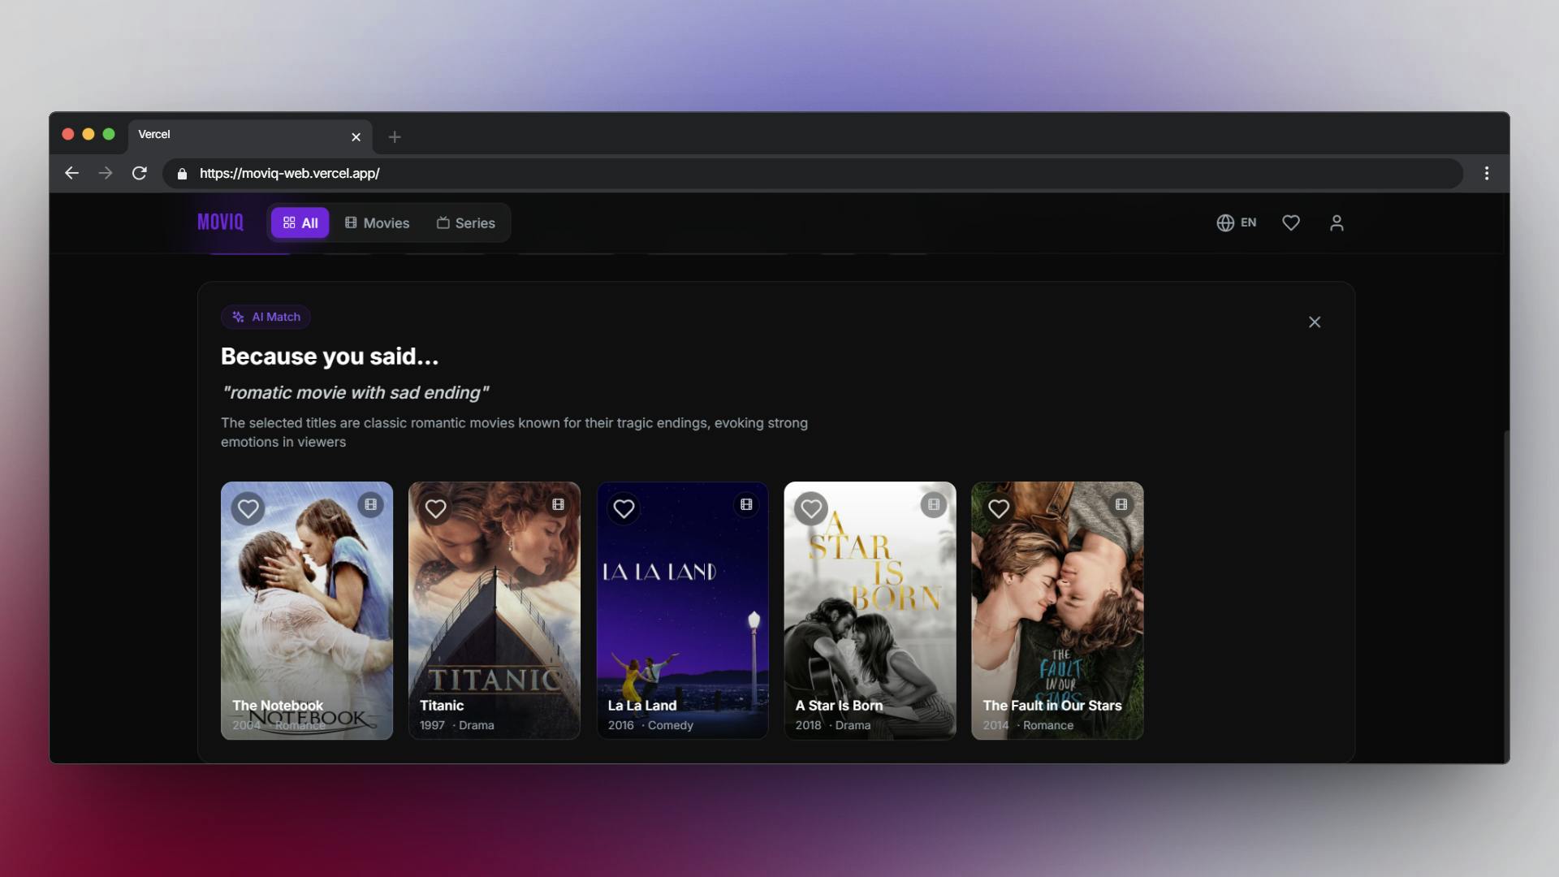The width and height of the screenshot is (1559, 877).
Task: Click the "romatic movie with sad ending" quote
Action: 355,393
